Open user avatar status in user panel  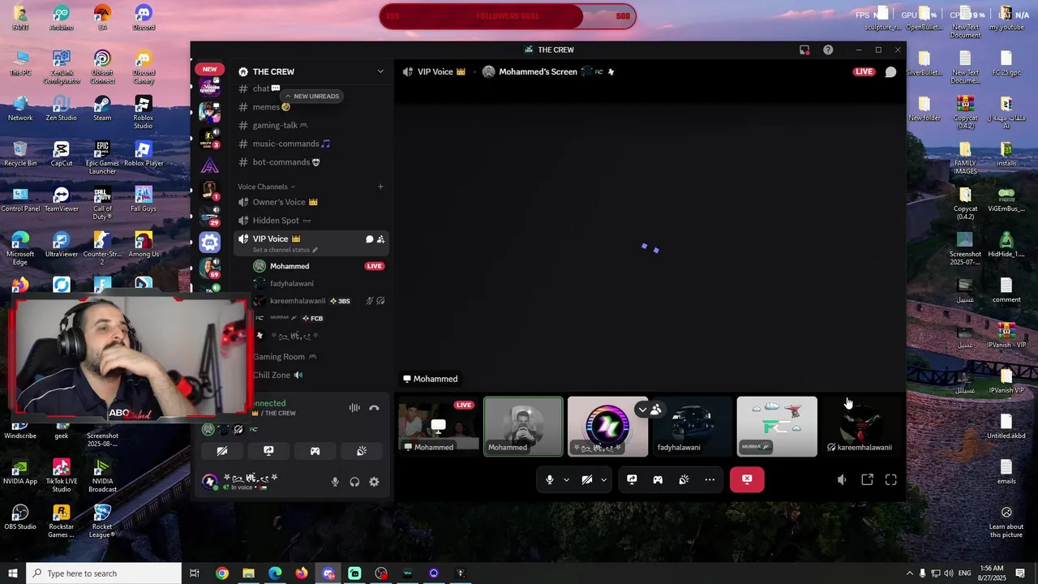point(210,482)
